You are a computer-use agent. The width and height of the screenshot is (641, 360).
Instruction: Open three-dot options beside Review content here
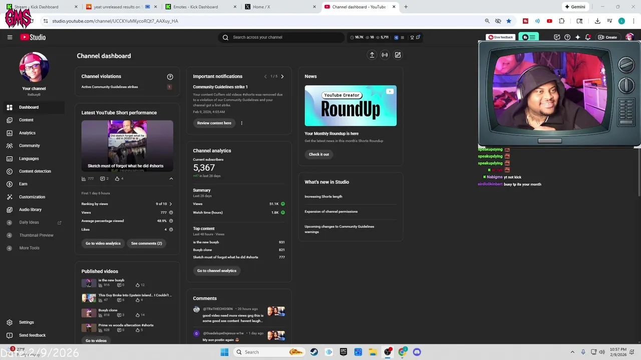point(241,123)
